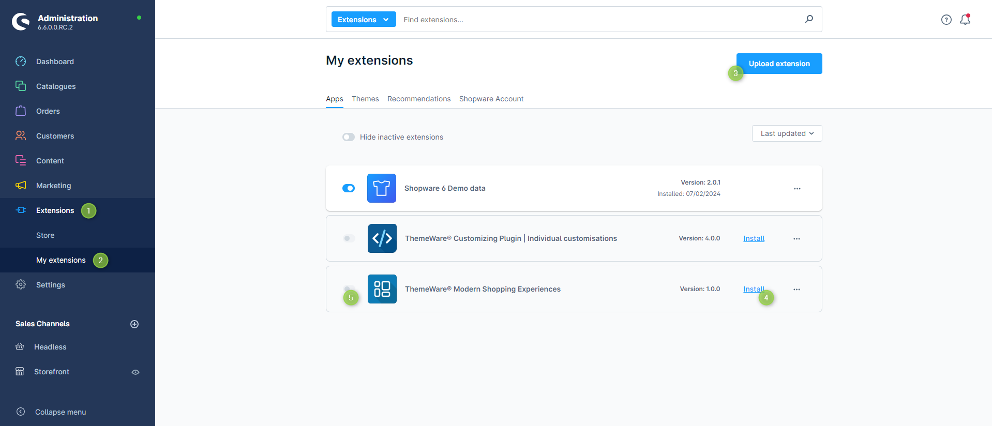Toggle Hide inactive extensions switch
The image size is (992, 426).
(349, 137)
